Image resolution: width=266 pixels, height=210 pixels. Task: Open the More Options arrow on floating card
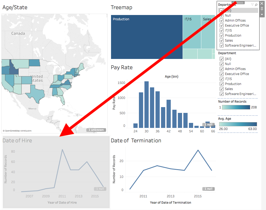(x=262, y=14)
